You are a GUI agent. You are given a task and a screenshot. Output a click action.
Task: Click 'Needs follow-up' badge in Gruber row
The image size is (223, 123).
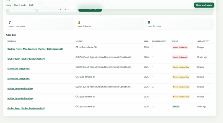click(180, 57)
